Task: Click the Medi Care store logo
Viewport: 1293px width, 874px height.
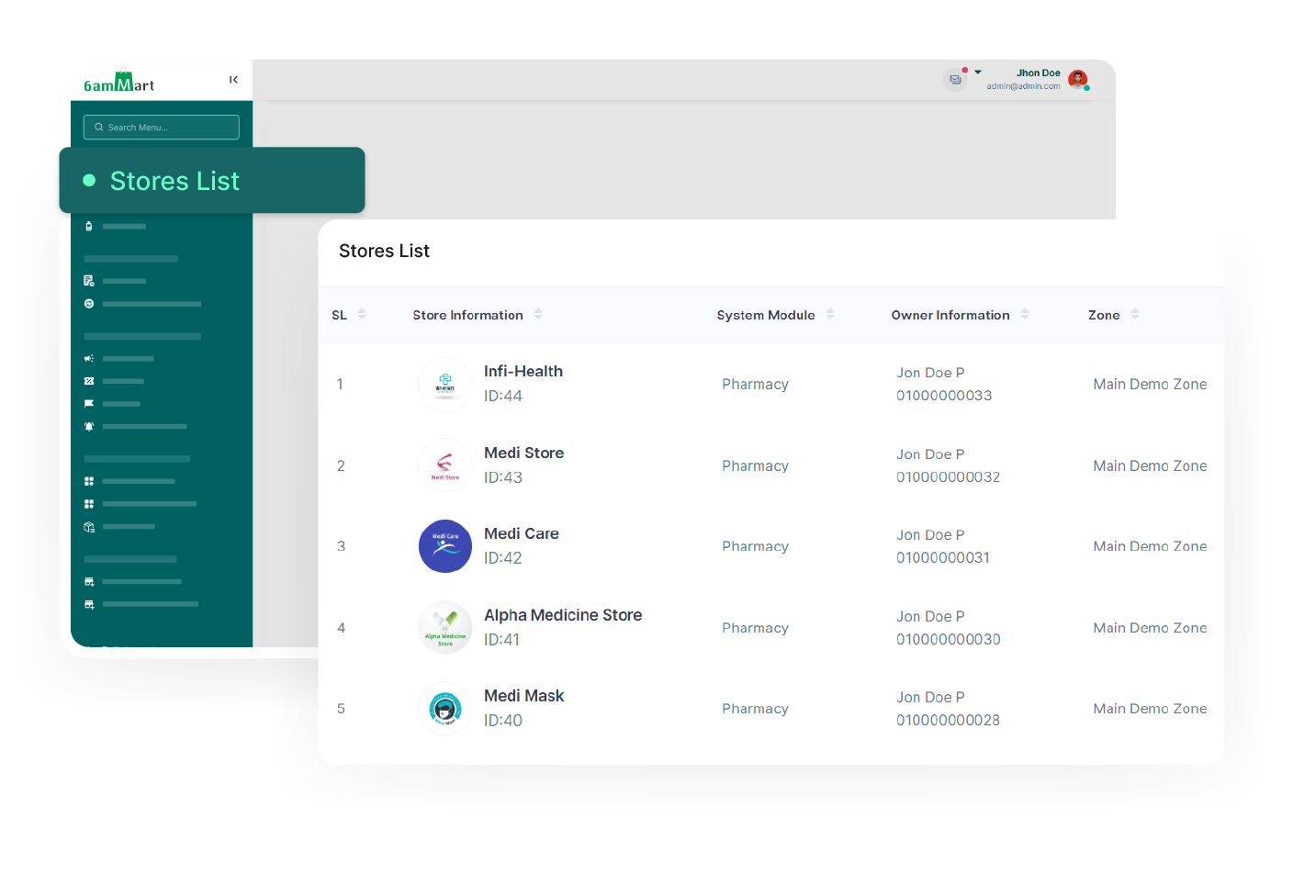Action: 445,546
